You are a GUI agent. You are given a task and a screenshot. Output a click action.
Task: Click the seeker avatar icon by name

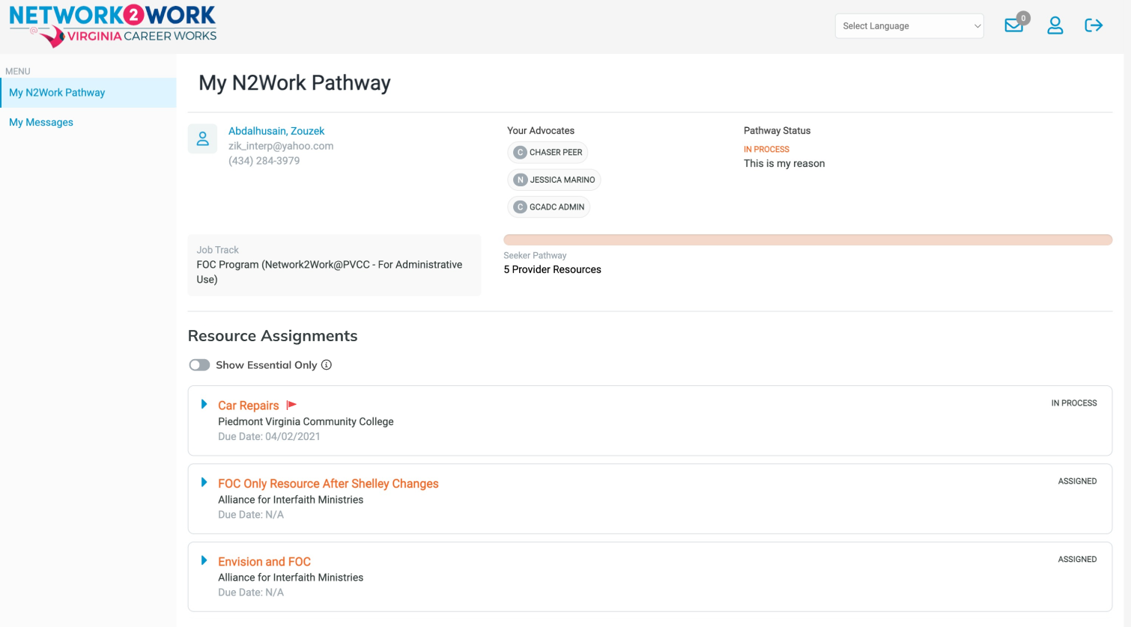[202, 139]
